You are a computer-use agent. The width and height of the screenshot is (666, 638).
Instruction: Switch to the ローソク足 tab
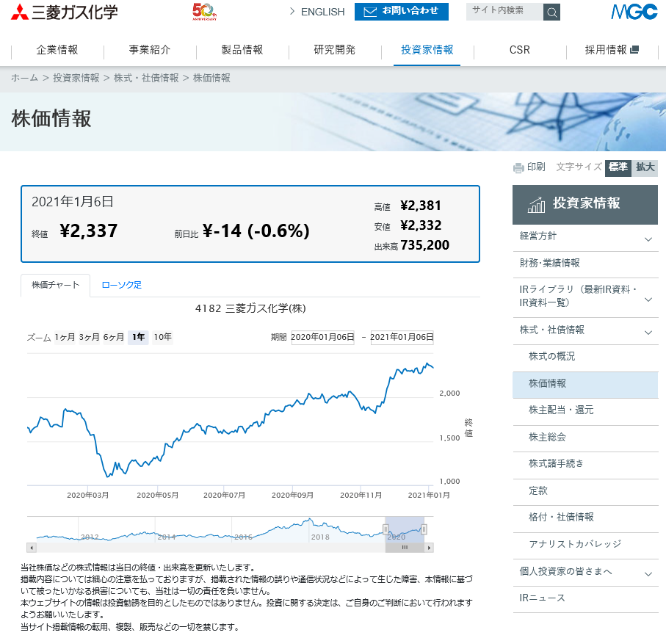pyautogui.click(x=122, y=286)
